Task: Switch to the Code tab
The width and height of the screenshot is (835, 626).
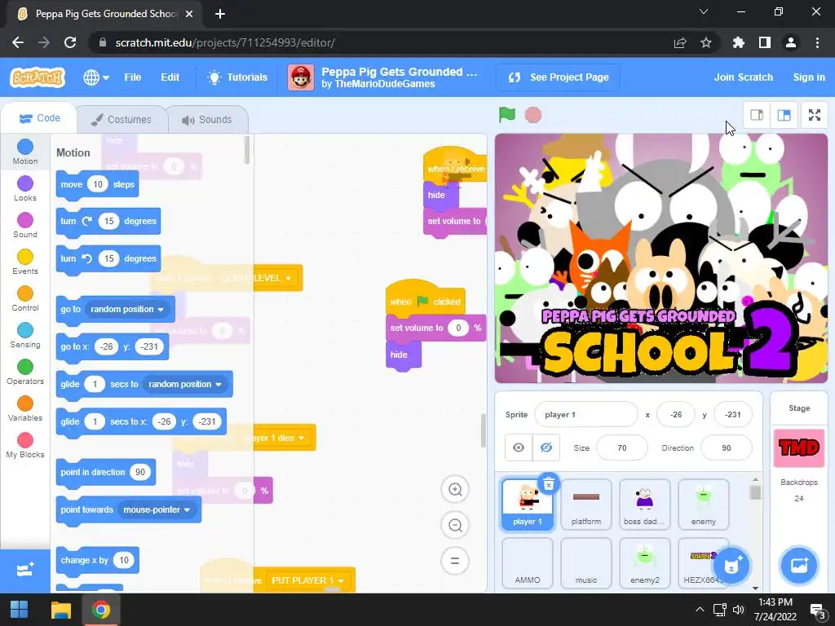Action: 40,118
